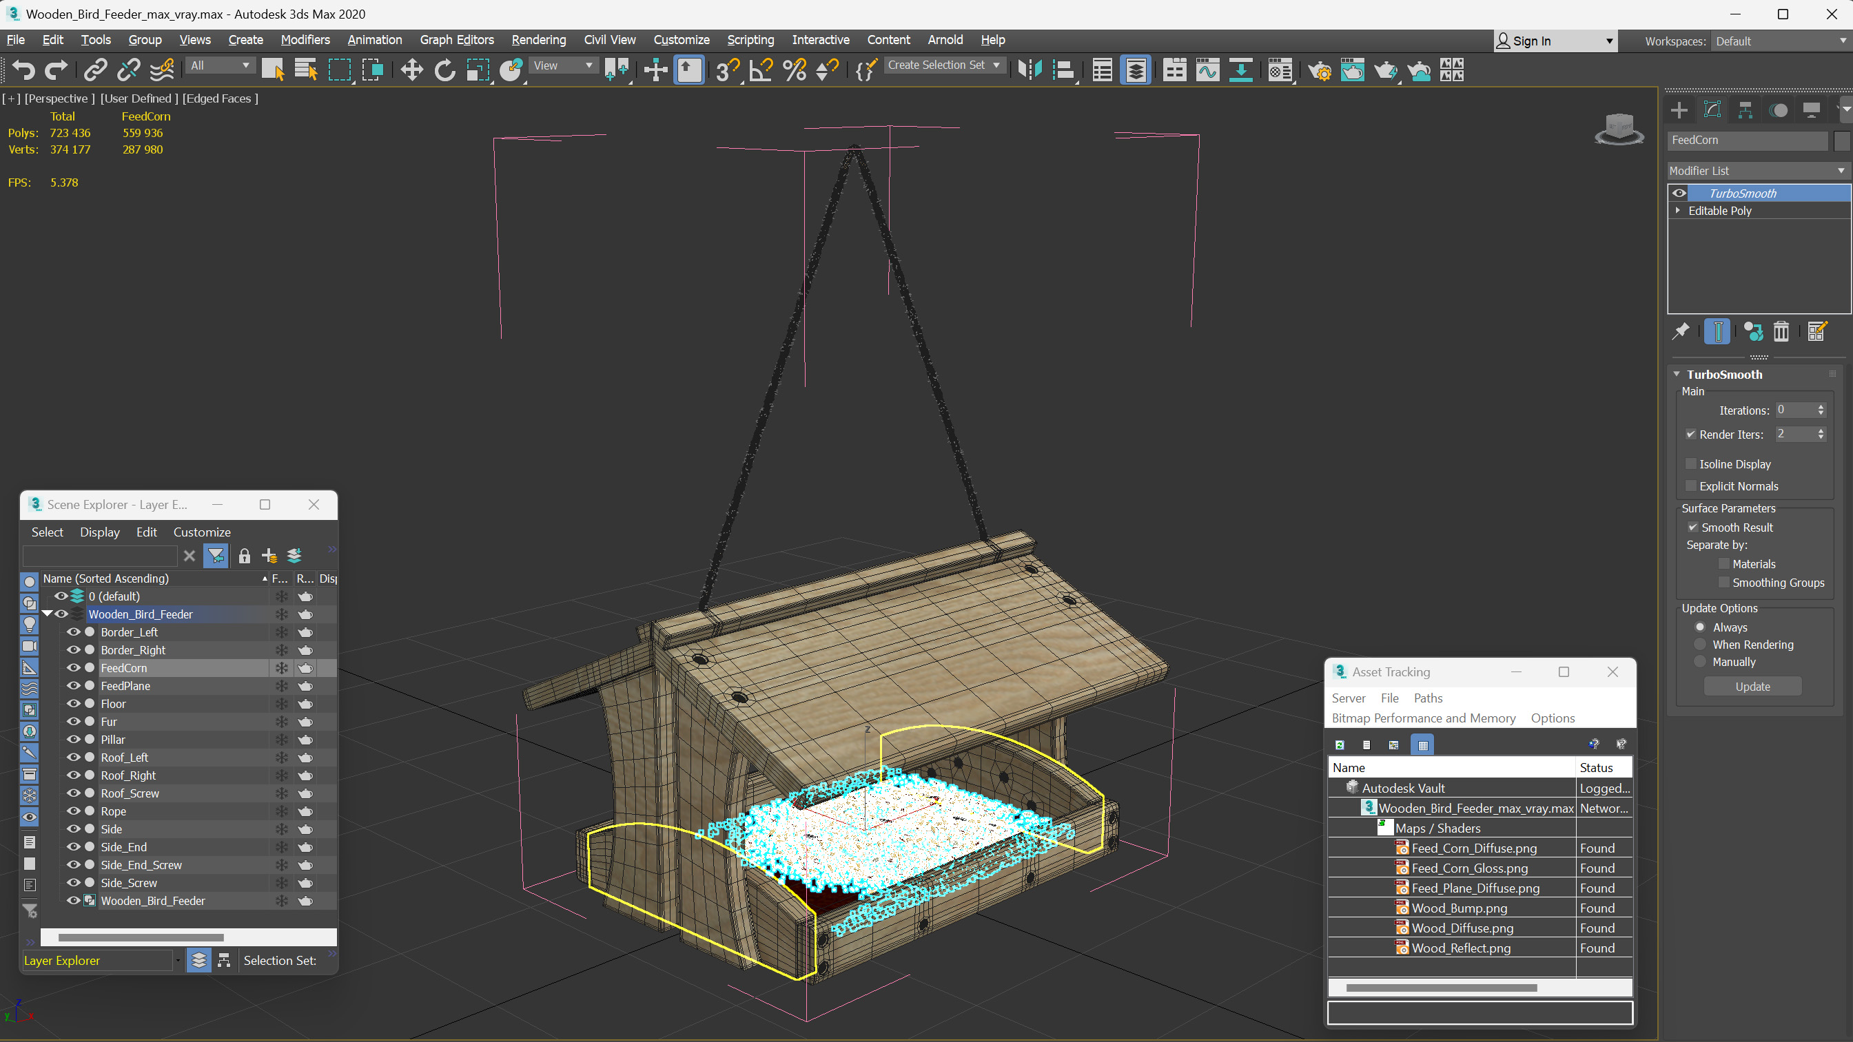
Task: Toggle visibility of FeedCorn layer
Action: (x=72, y=668)
